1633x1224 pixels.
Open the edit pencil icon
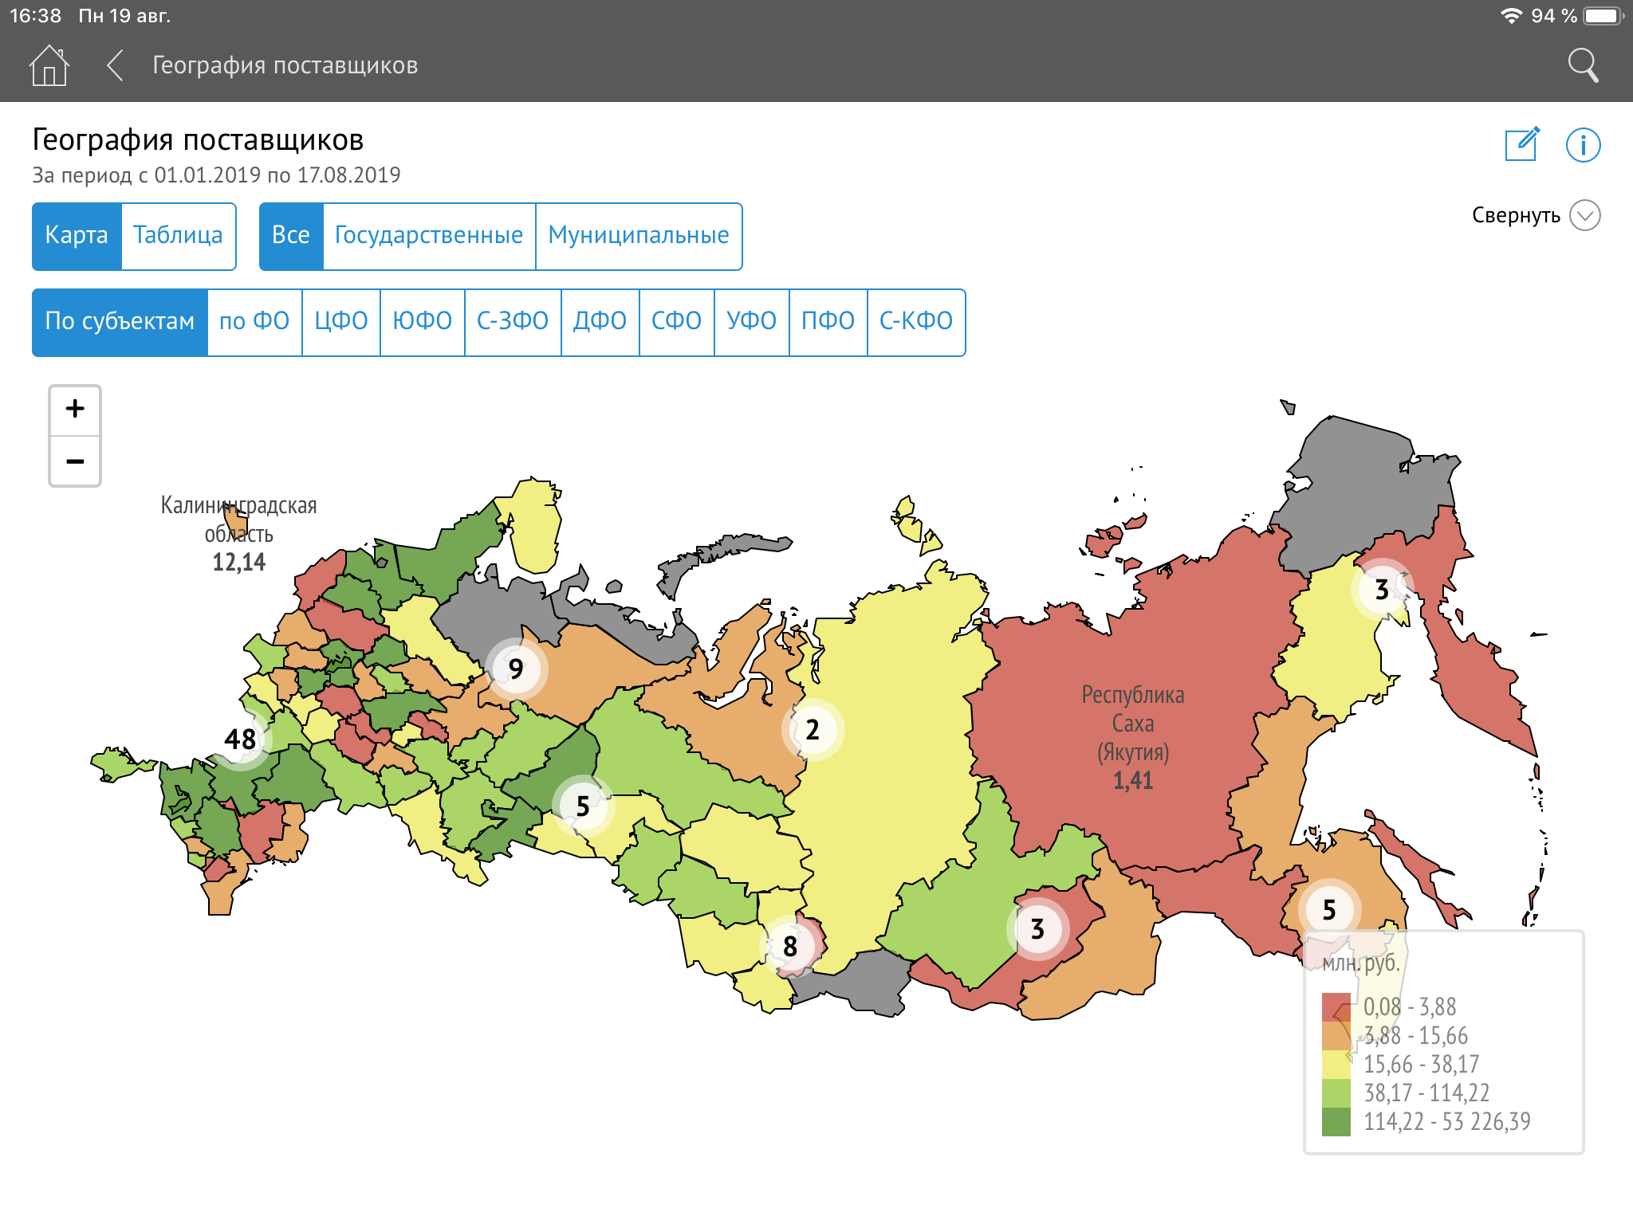(x=1521, y=145)
